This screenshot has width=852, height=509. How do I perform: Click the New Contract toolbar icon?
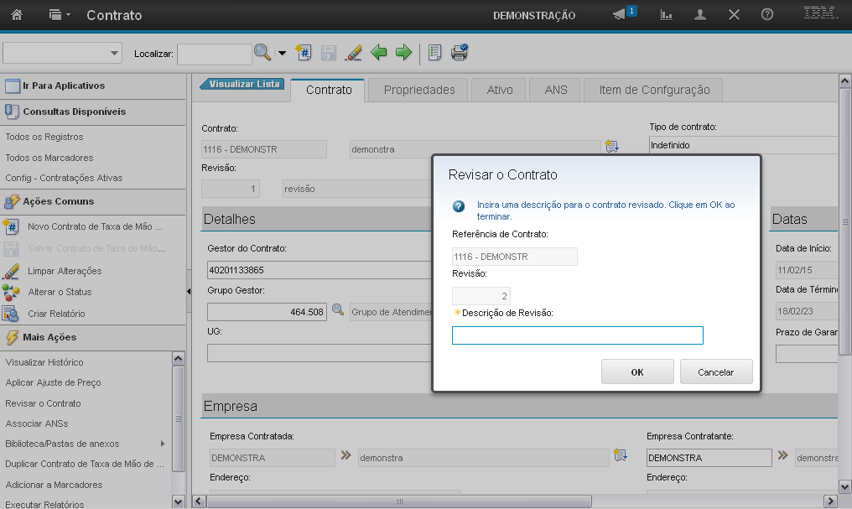coord(304,52)
